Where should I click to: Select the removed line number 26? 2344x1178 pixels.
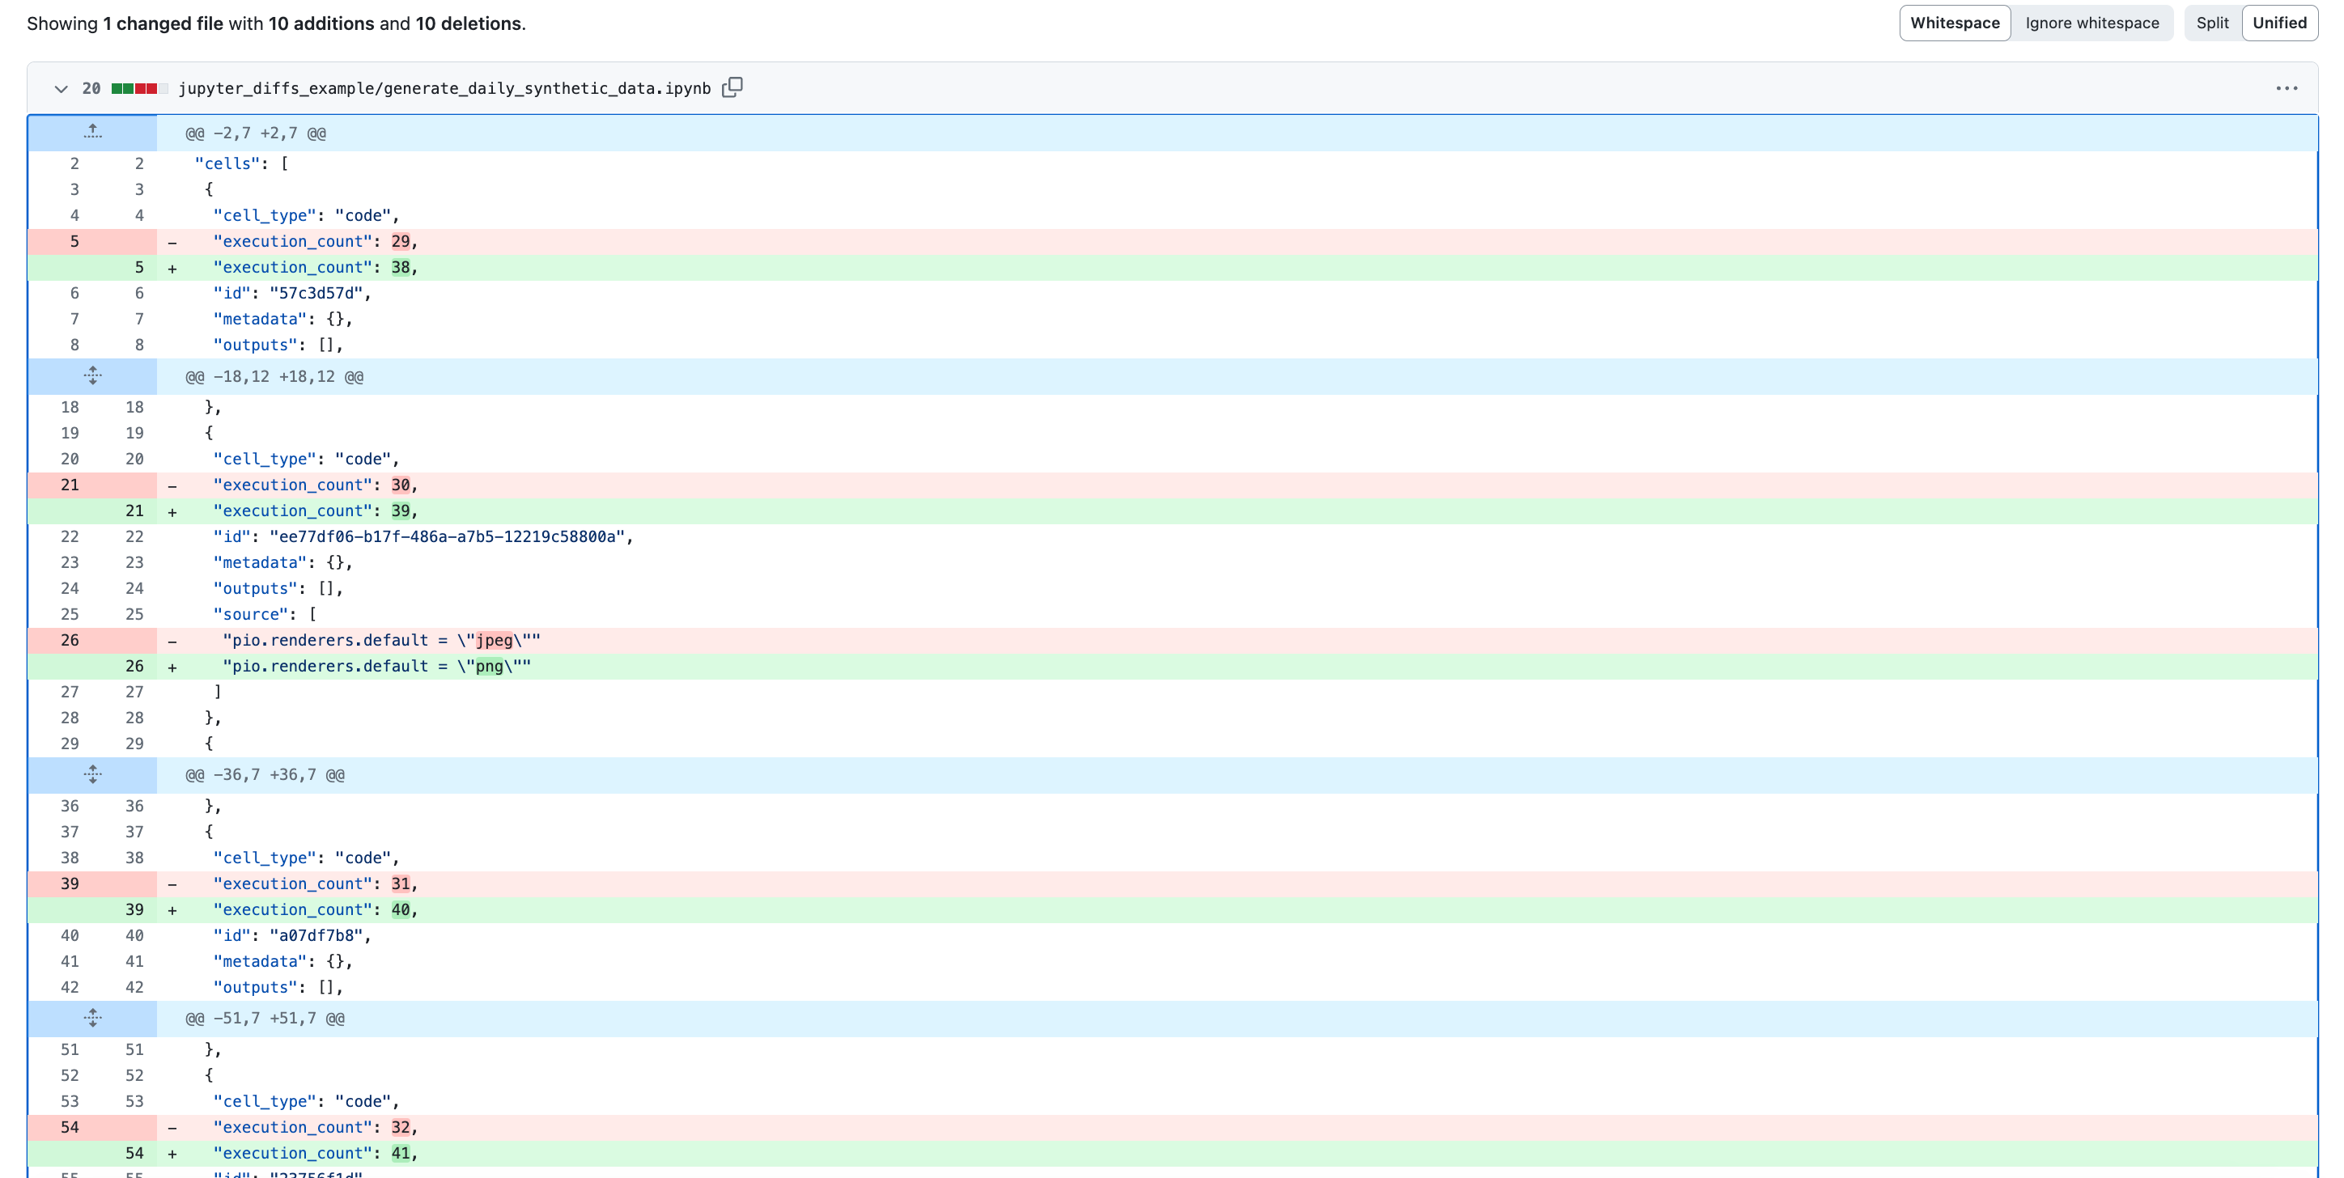coord(70,641)
